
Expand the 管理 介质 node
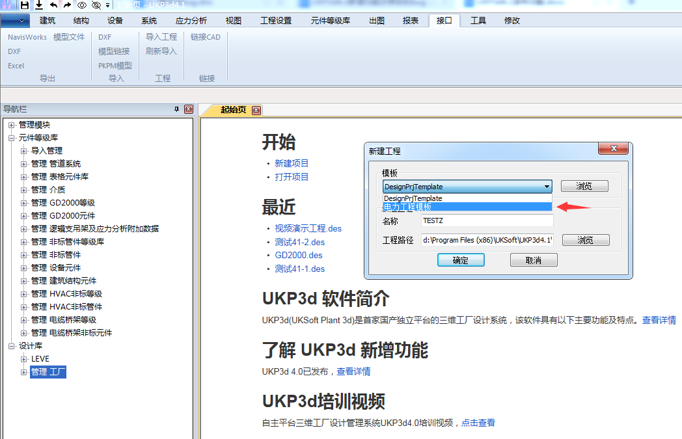tap(24, 191)
